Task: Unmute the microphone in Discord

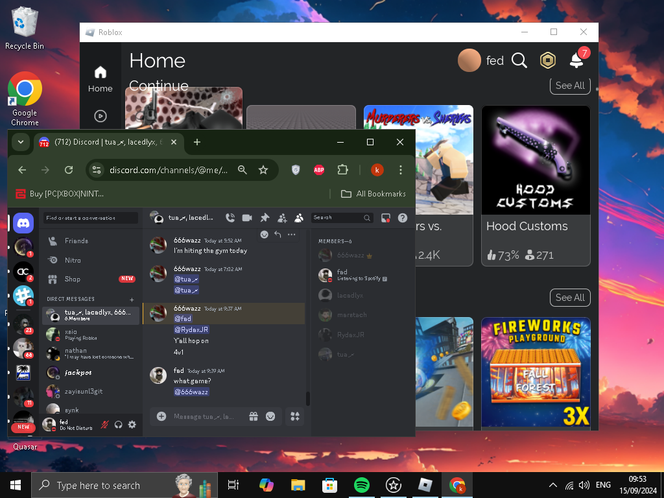Action: (104, 424)
